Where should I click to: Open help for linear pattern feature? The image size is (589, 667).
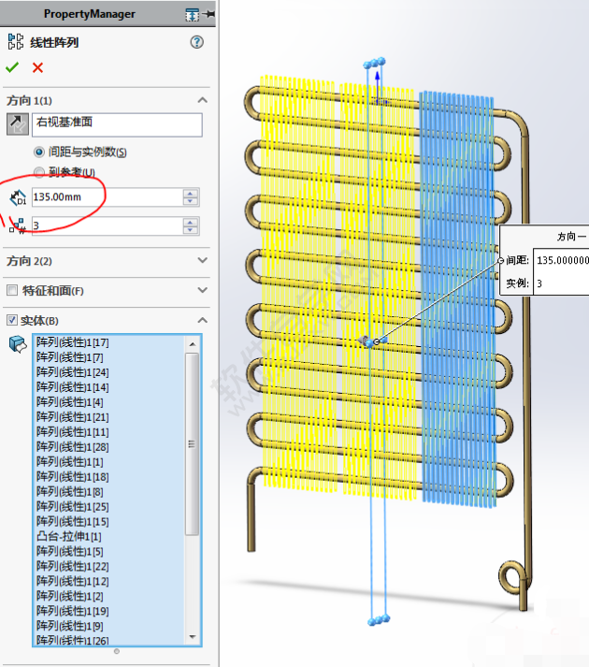[x=197, y=42]
